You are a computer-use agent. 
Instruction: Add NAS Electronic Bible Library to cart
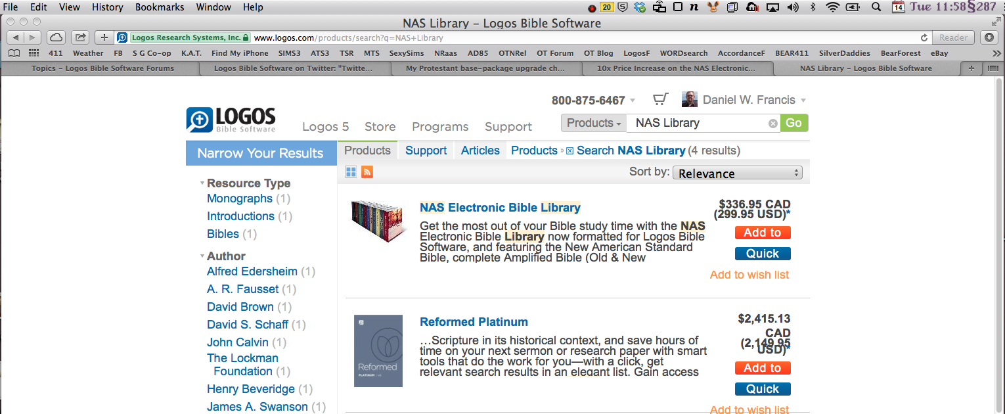[763, 233]
